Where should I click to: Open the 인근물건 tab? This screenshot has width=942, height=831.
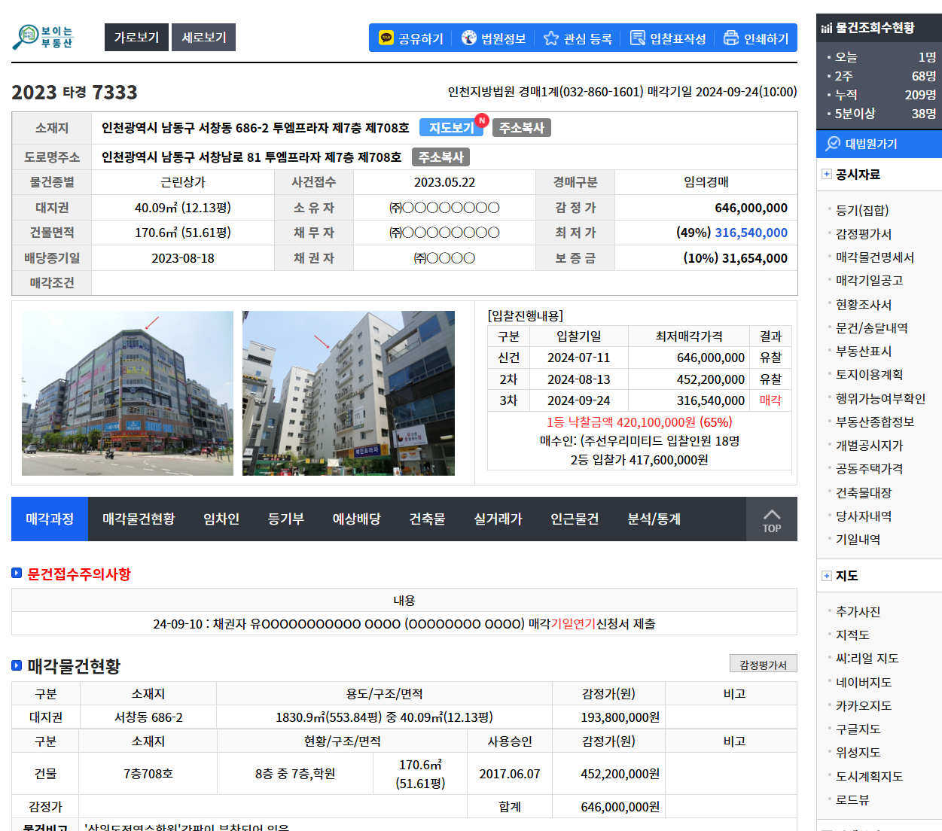click(575, 519)
